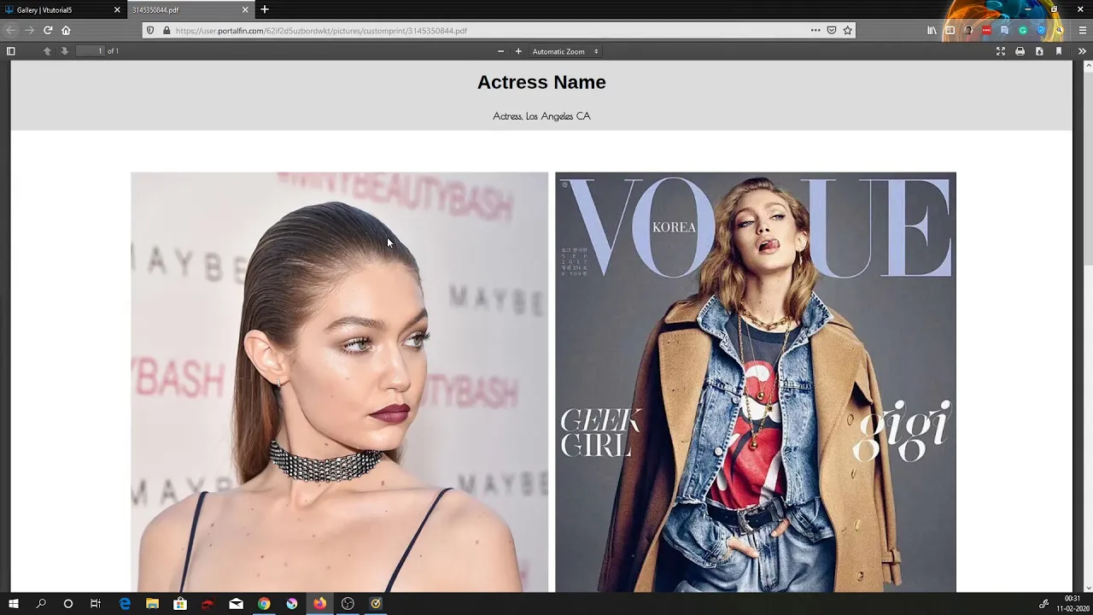Bookmark this page with star
Viewport: 1093px width, 615px height.
848,30
